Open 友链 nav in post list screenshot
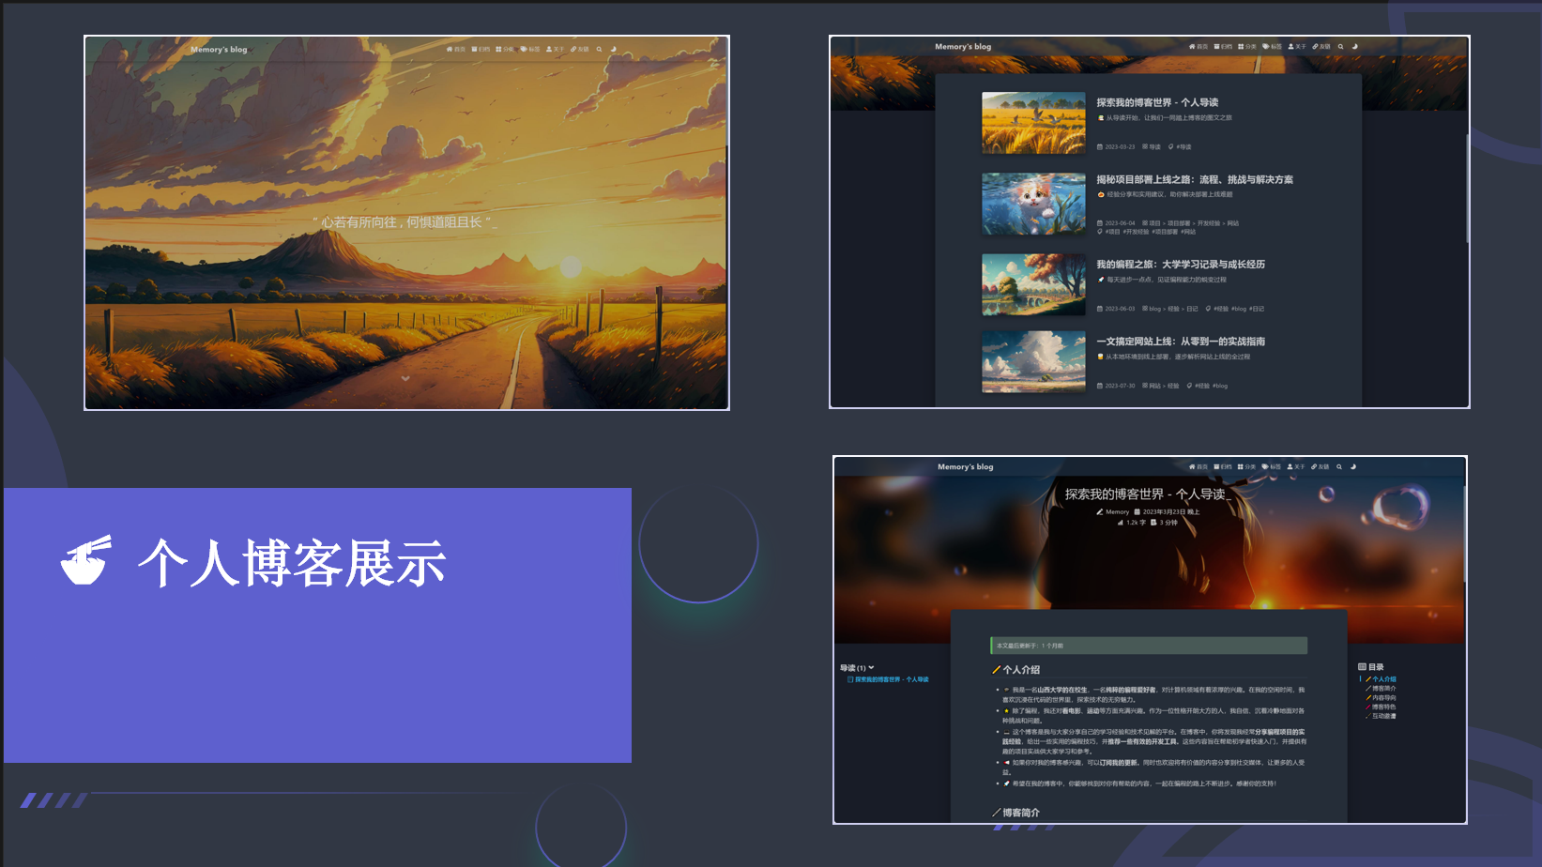Viewport: 1542px width, 867px height. pyautogui.click(x=1321, y=46)
